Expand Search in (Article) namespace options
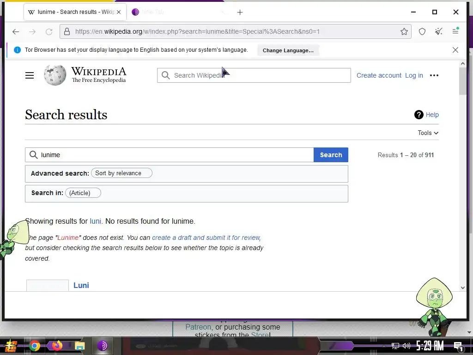473x355 pixels. pyautogui.click(x=83, y=193)
